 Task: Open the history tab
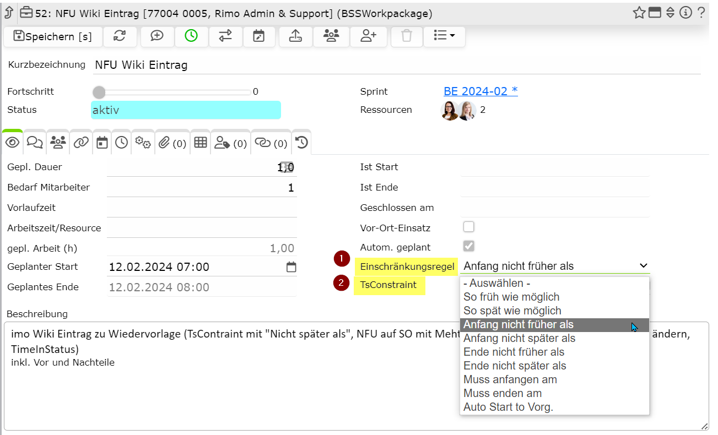coord(301,143)
